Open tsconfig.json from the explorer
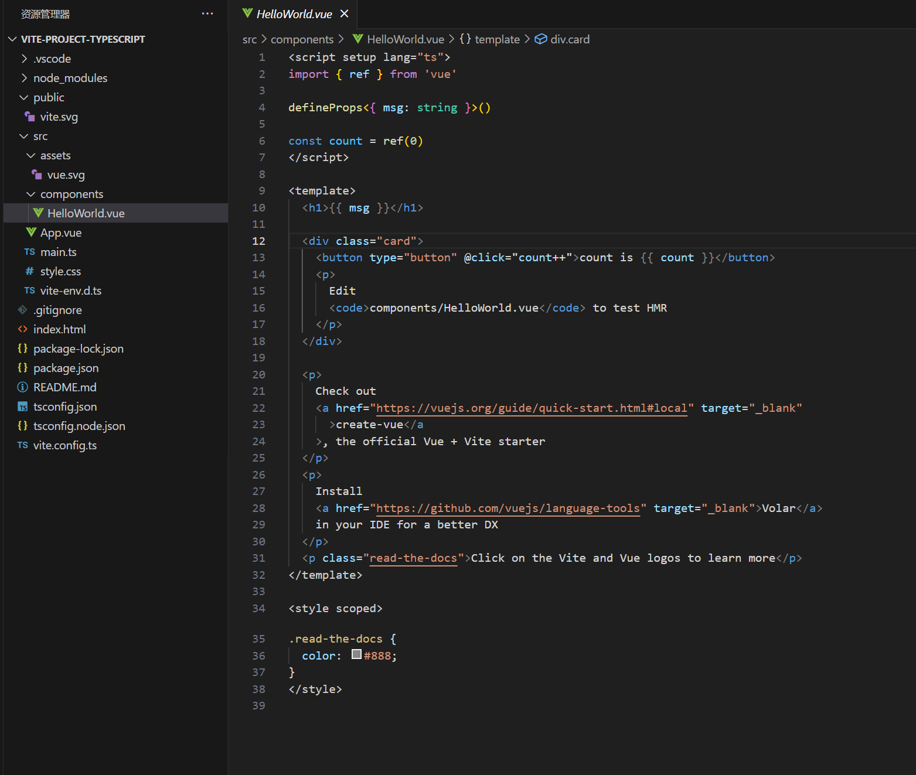This screenshot has height=775, width=916. click(65, 407)
